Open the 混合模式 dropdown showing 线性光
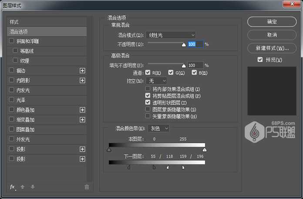This screenshot has width=303, height=199. click(171, 35)
